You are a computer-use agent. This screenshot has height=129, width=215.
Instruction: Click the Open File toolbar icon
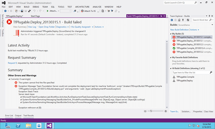tap(22, 11)
